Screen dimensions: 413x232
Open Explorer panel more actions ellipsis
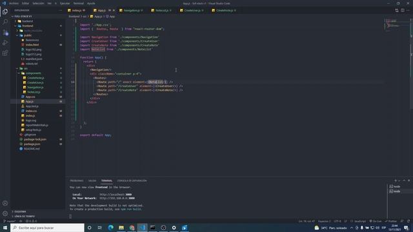[x=61, y=10]
